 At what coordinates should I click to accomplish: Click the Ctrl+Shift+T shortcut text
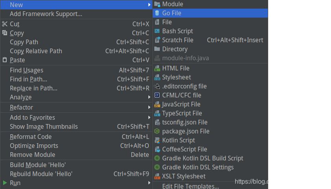coord(133,126)
